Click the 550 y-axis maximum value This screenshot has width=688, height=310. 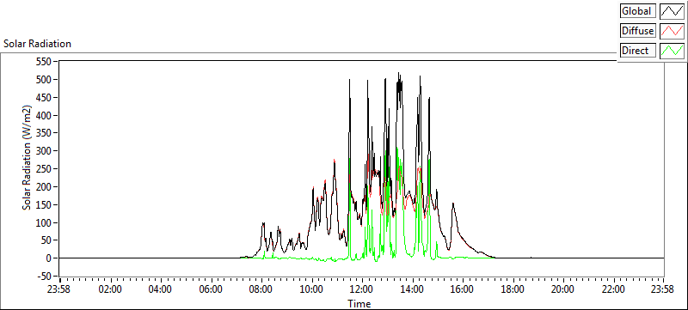click(45, 62)
